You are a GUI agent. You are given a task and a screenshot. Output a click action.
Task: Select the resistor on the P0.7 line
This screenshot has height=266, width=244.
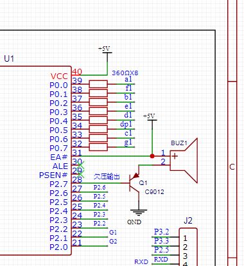click(98, 147)
